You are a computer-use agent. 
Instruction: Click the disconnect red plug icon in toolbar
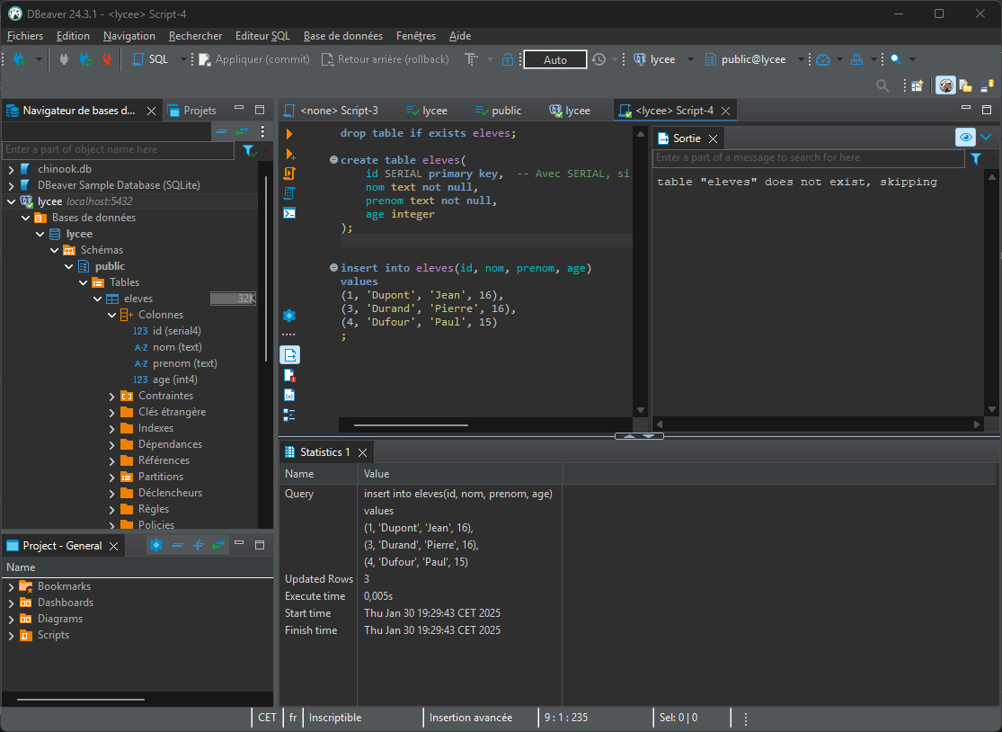(x=107, y=59)
